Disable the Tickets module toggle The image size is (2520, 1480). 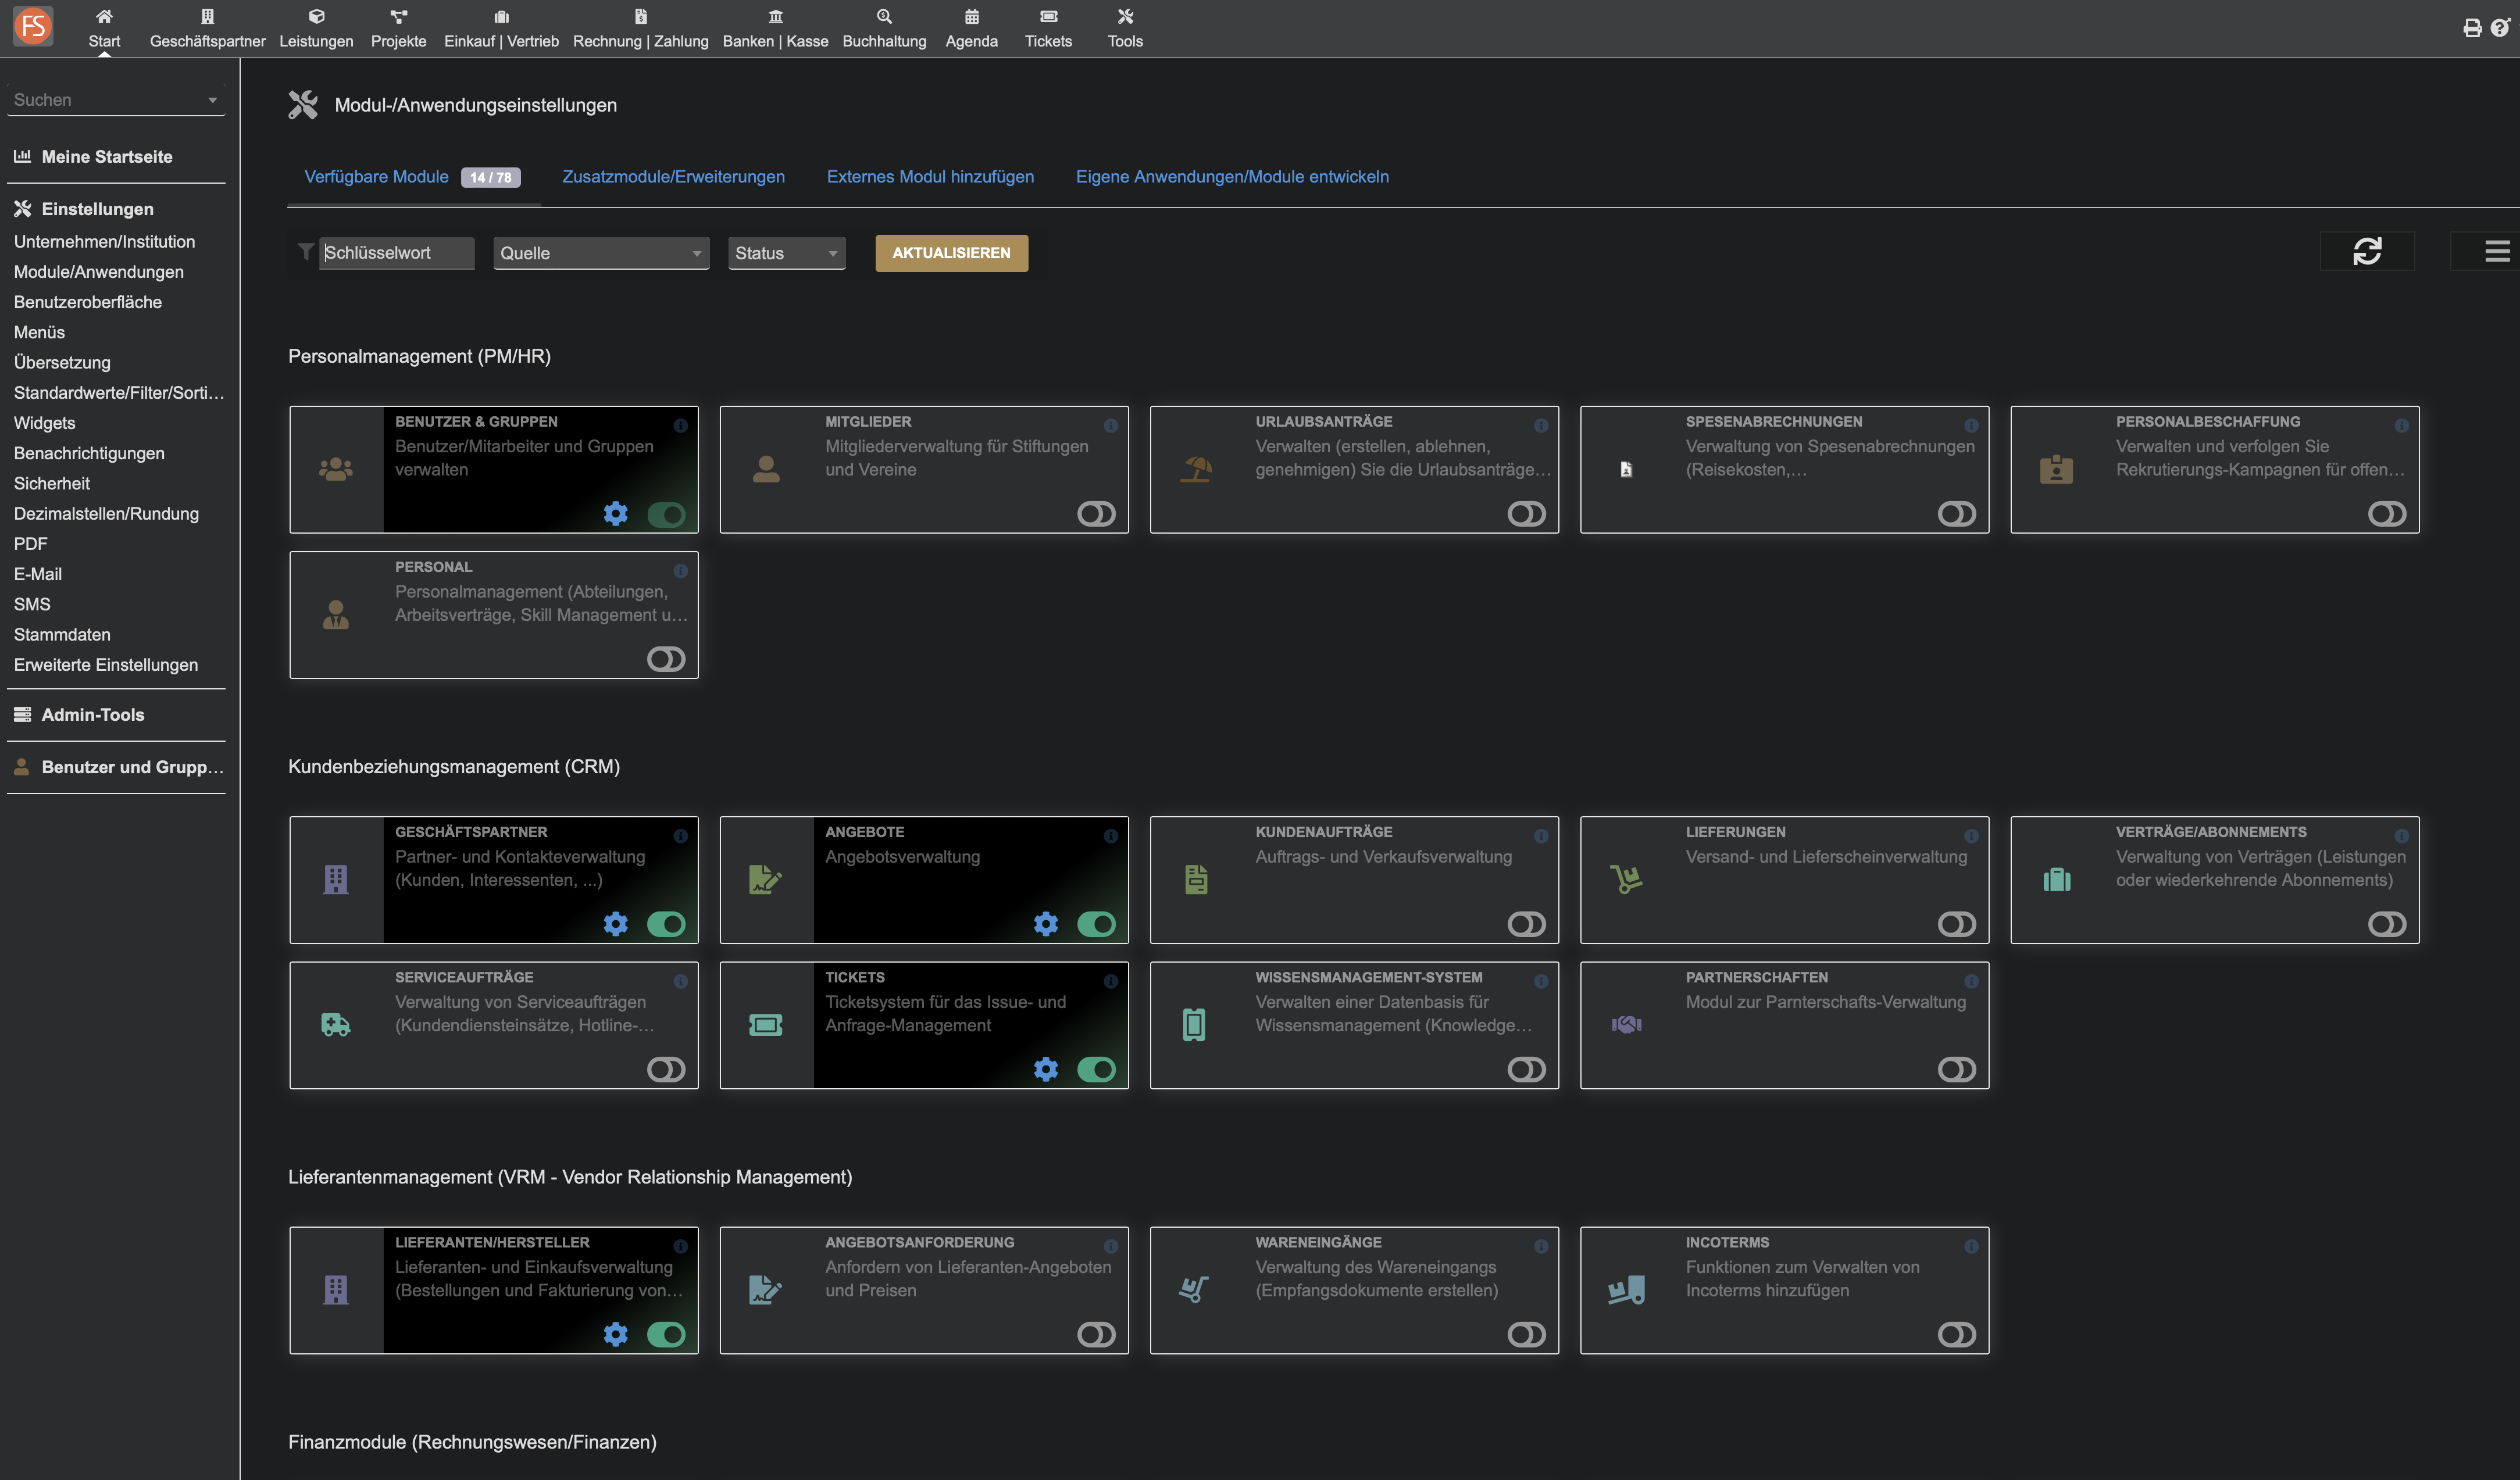[1096, 1070]
